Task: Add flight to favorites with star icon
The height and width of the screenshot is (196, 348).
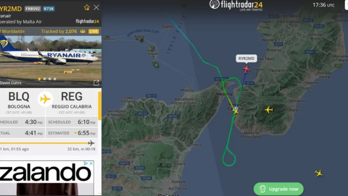Action: tap(87, 7)
